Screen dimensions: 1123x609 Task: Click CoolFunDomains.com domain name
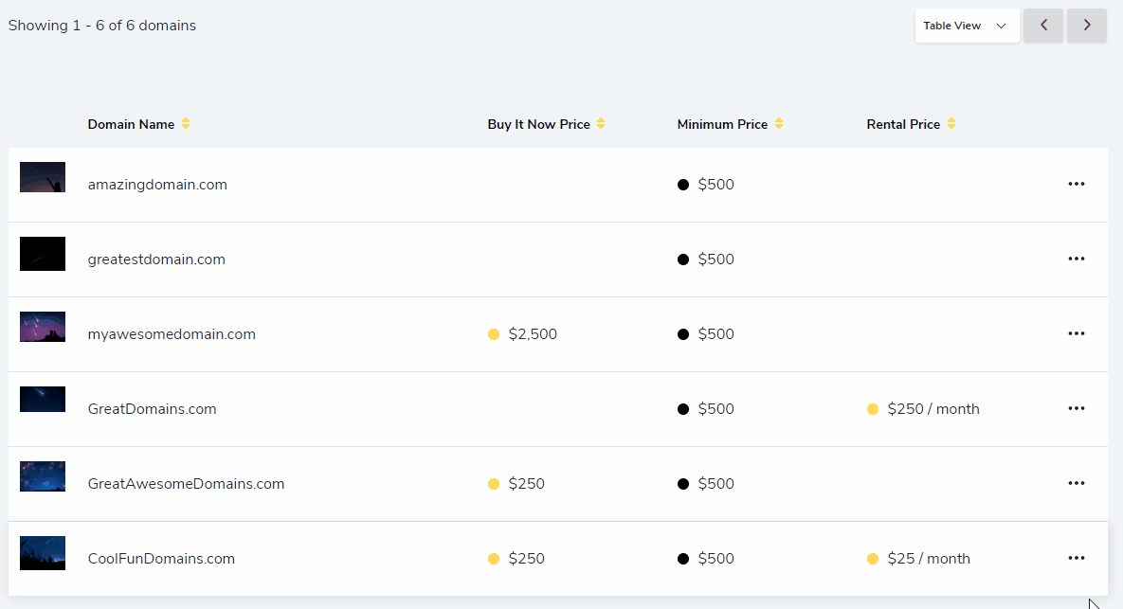161,559
